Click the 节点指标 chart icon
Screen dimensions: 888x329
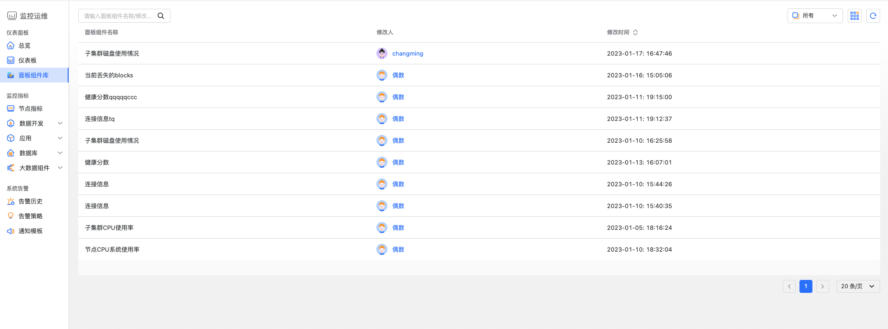pos(11,108)
